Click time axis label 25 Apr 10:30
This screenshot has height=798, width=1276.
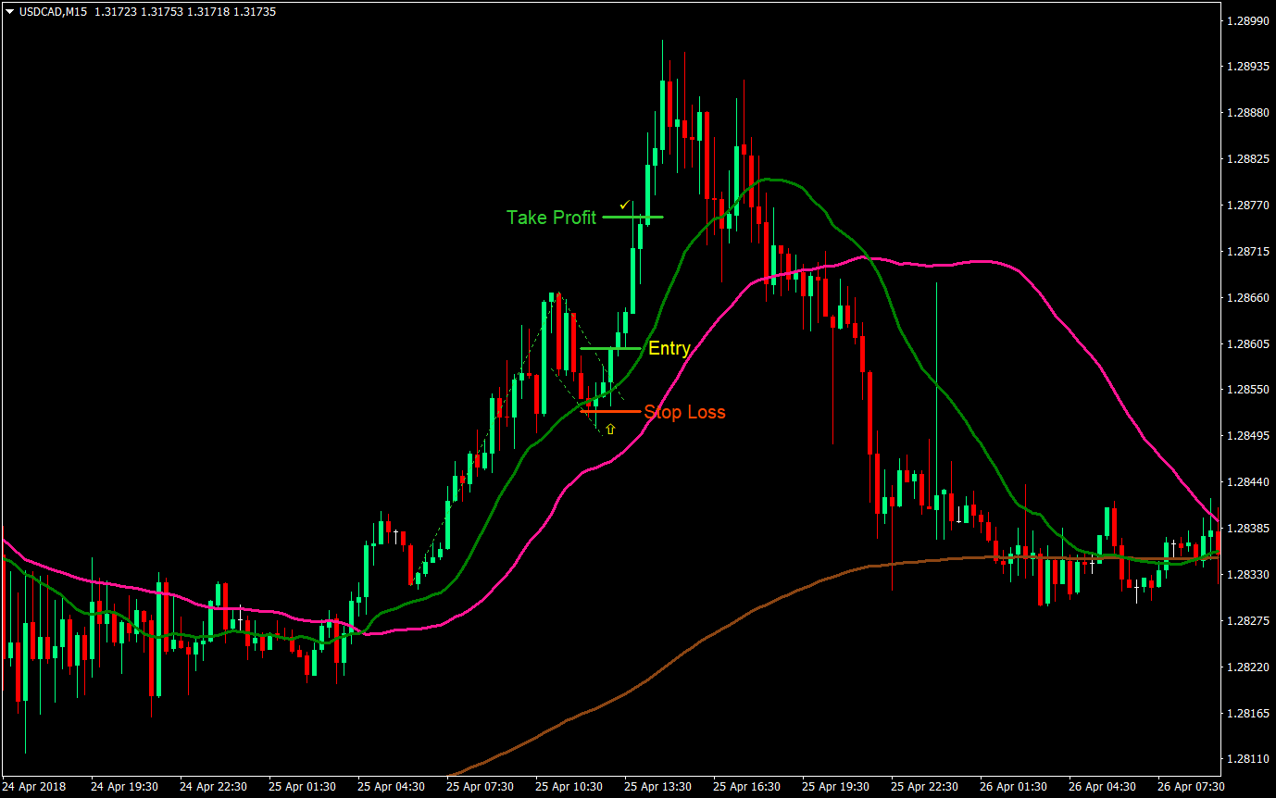tap(569, 787)
